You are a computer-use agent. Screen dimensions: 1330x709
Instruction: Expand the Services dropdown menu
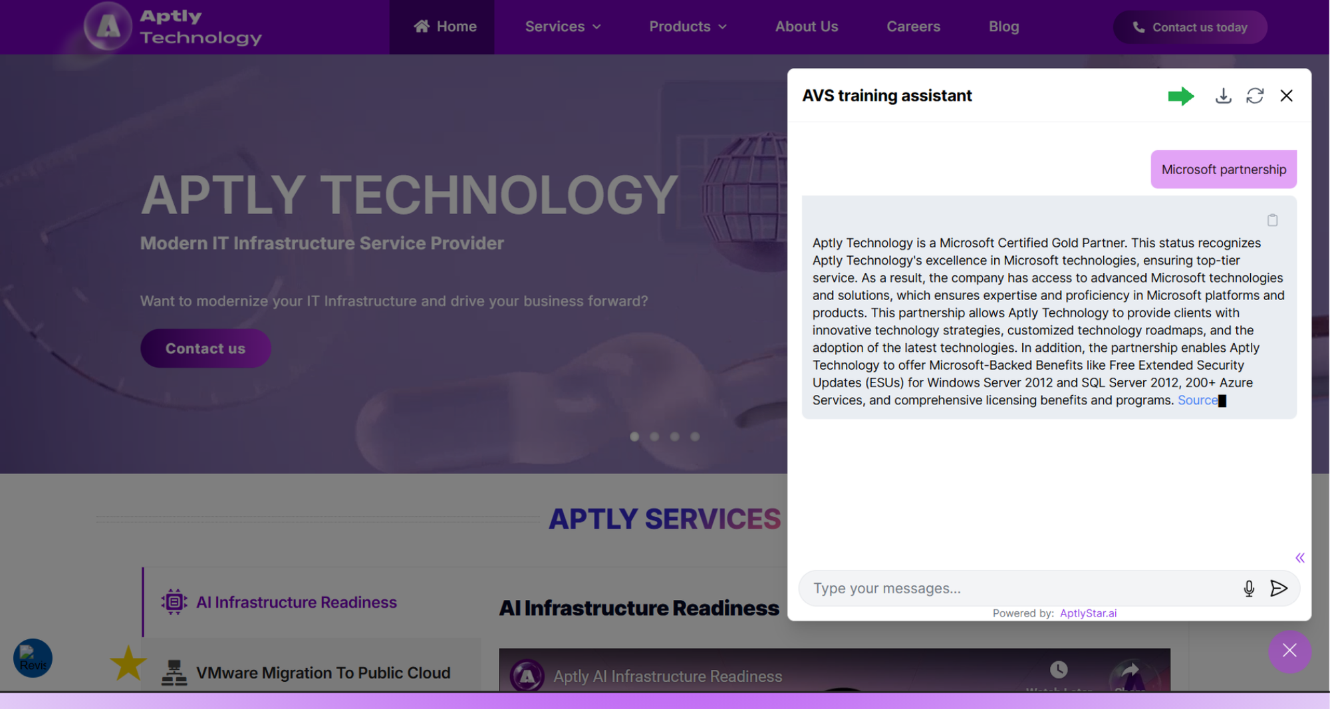pos(562,27)
